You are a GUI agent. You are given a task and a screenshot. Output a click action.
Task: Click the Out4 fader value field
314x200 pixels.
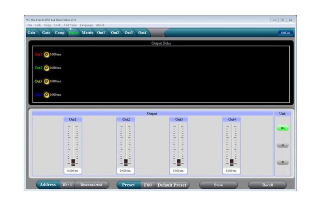[231, 171]
